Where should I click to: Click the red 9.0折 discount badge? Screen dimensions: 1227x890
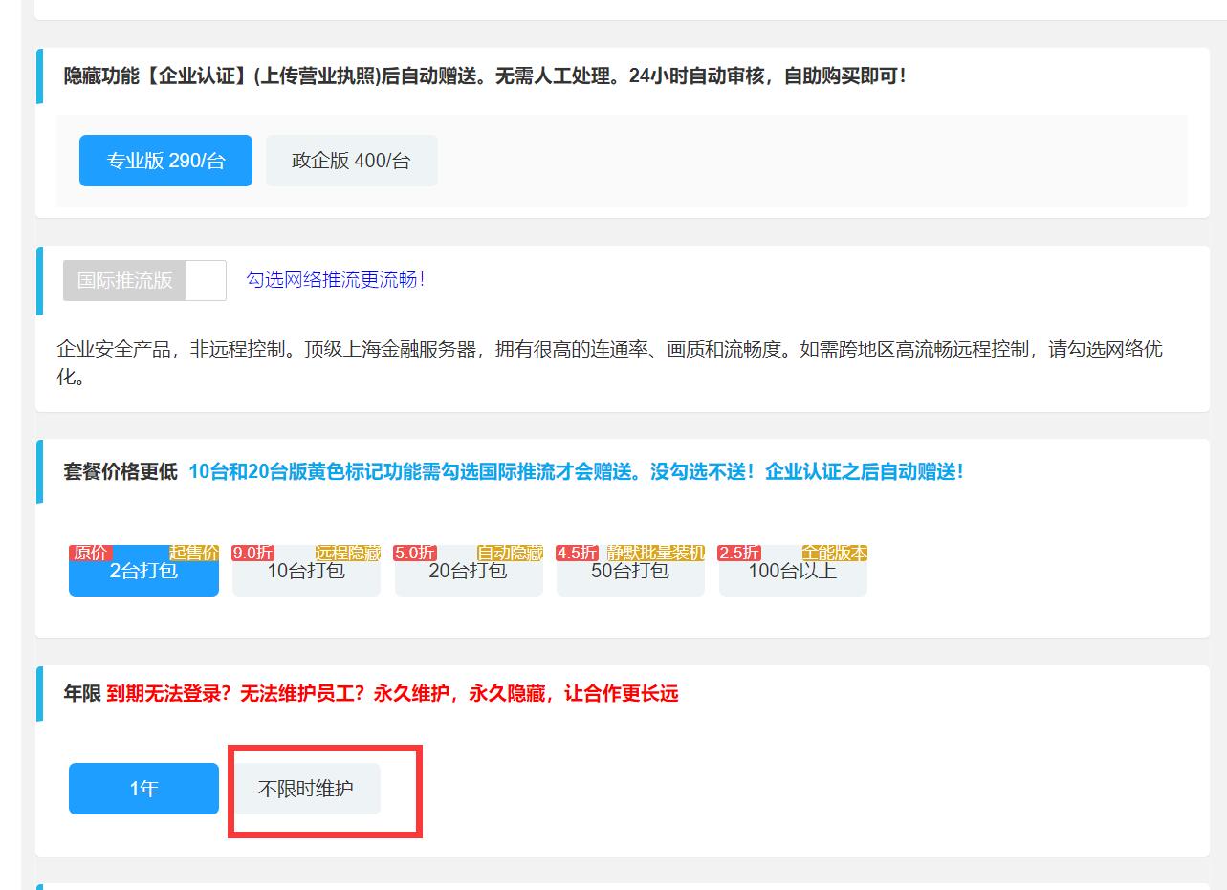point(252,553)
